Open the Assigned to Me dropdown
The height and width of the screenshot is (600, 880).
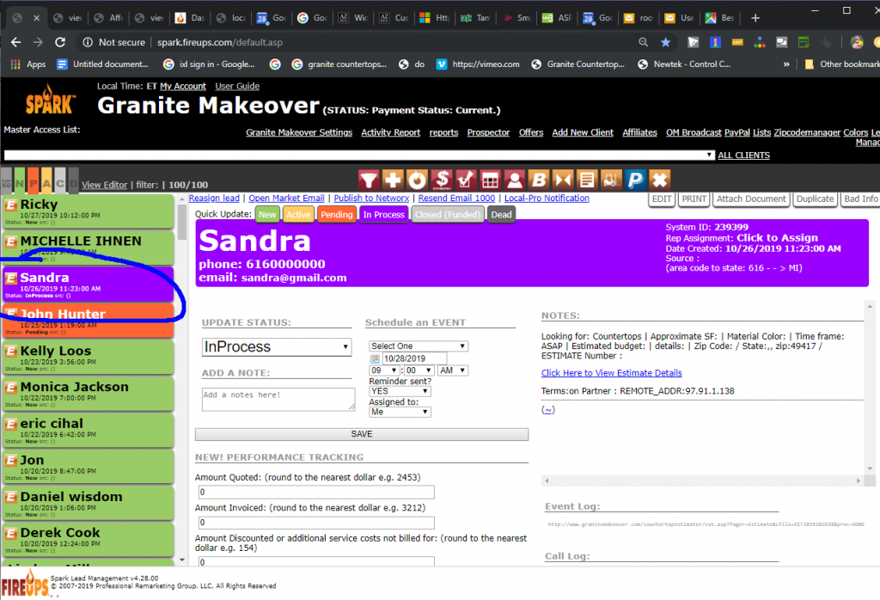[400, 412]
